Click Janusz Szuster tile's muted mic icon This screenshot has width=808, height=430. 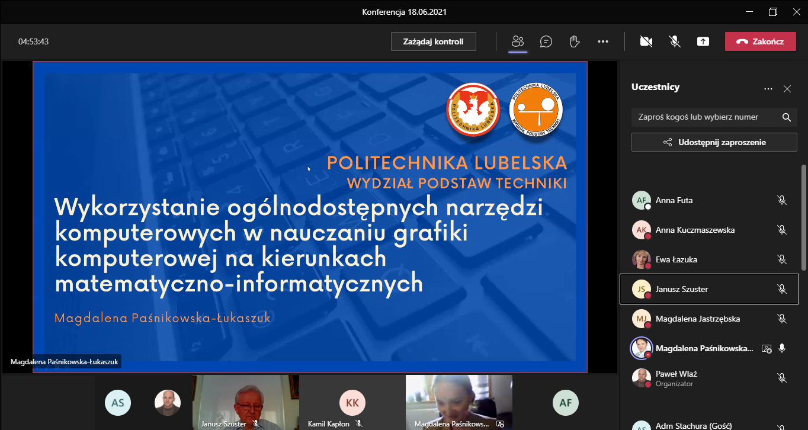(256, 424)
